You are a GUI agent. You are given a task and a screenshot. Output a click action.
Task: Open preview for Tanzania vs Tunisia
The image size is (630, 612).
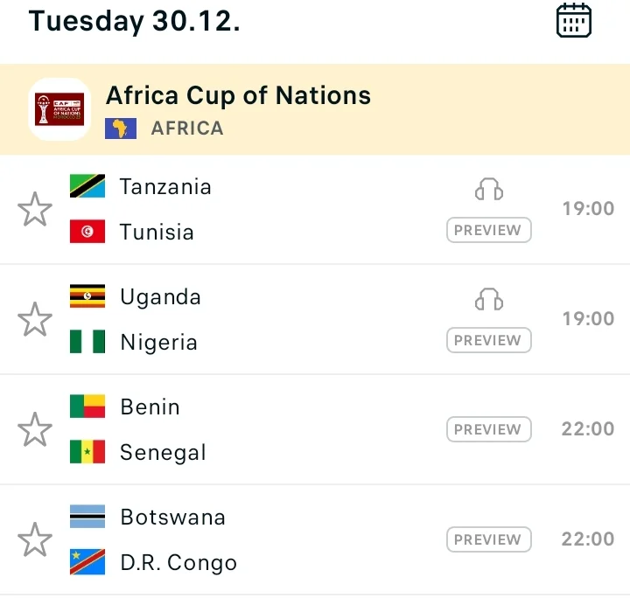click(x=489, y=231)
